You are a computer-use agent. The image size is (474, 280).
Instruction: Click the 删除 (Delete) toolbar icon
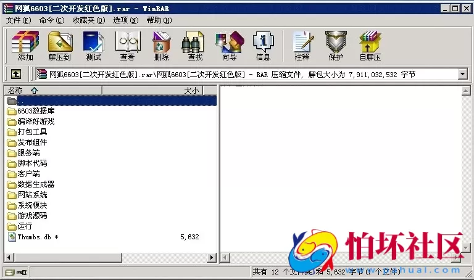click(161, 45)
